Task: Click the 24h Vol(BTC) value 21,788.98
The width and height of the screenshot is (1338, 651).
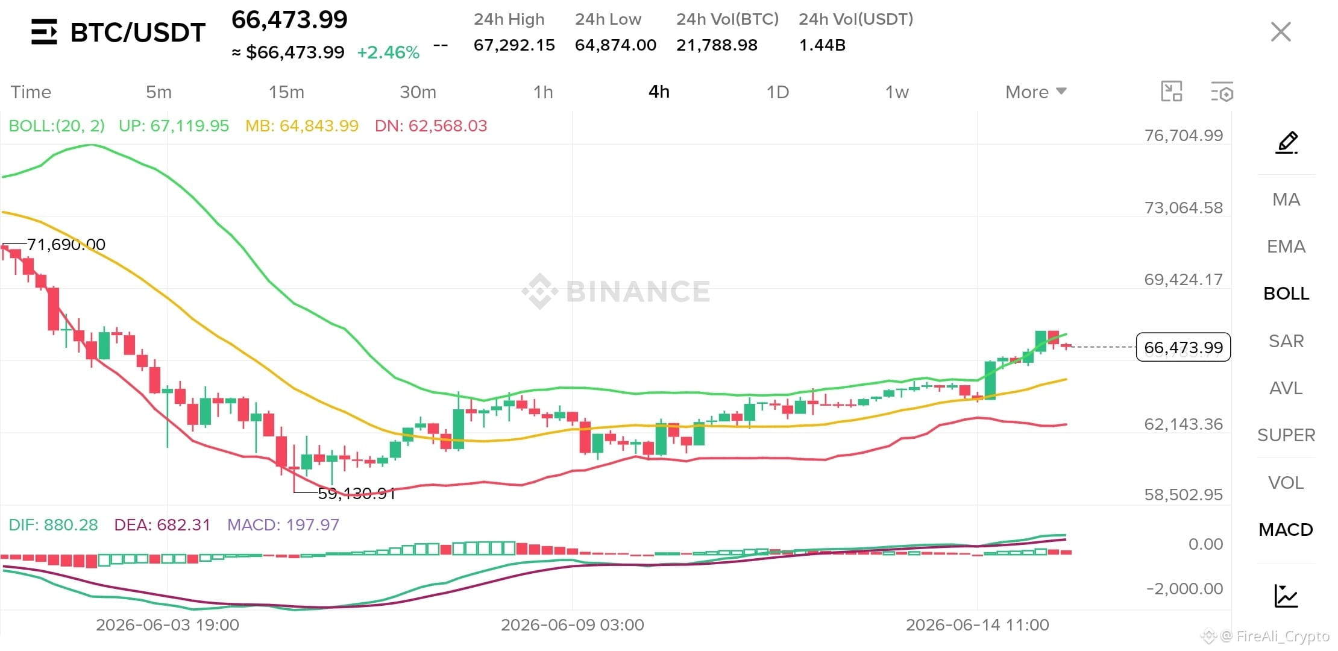Action: pos(717,45)
